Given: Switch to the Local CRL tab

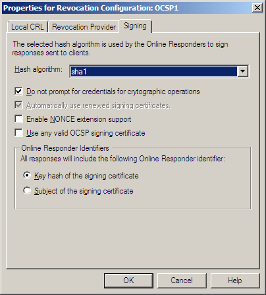Looking at the screenshot, I should [x=28, y=27].
